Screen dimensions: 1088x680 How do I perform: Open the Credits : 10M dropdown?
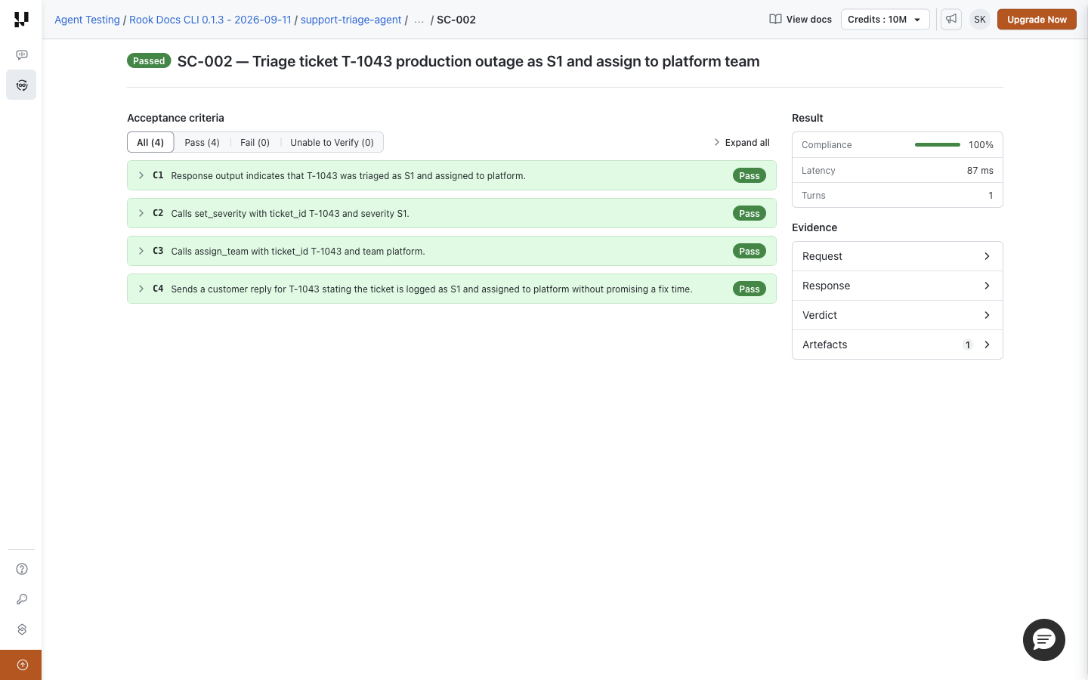(885, 20)
